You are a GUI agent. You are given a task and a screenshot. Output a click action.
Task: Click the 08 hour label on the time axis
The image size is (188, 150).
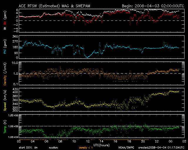pos(60,142)
